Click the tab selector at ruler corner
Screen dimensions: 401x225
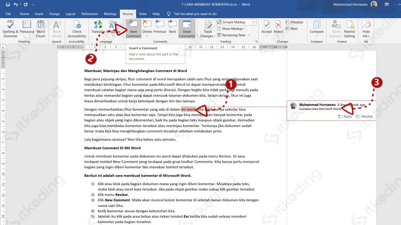coord(3,47)
